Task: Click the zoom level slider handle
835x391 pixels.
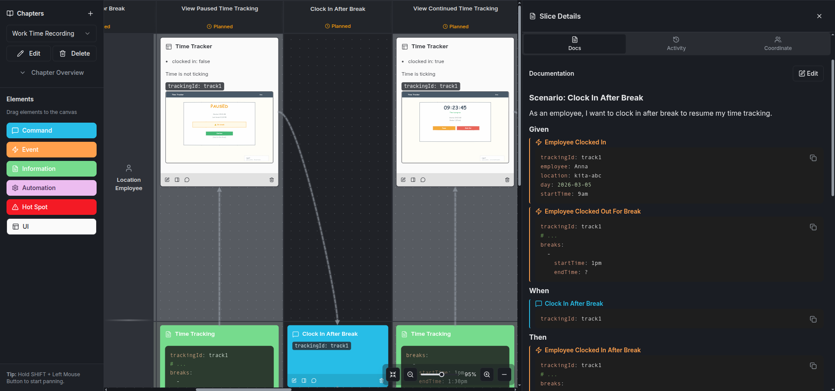Action: point(441,374)
